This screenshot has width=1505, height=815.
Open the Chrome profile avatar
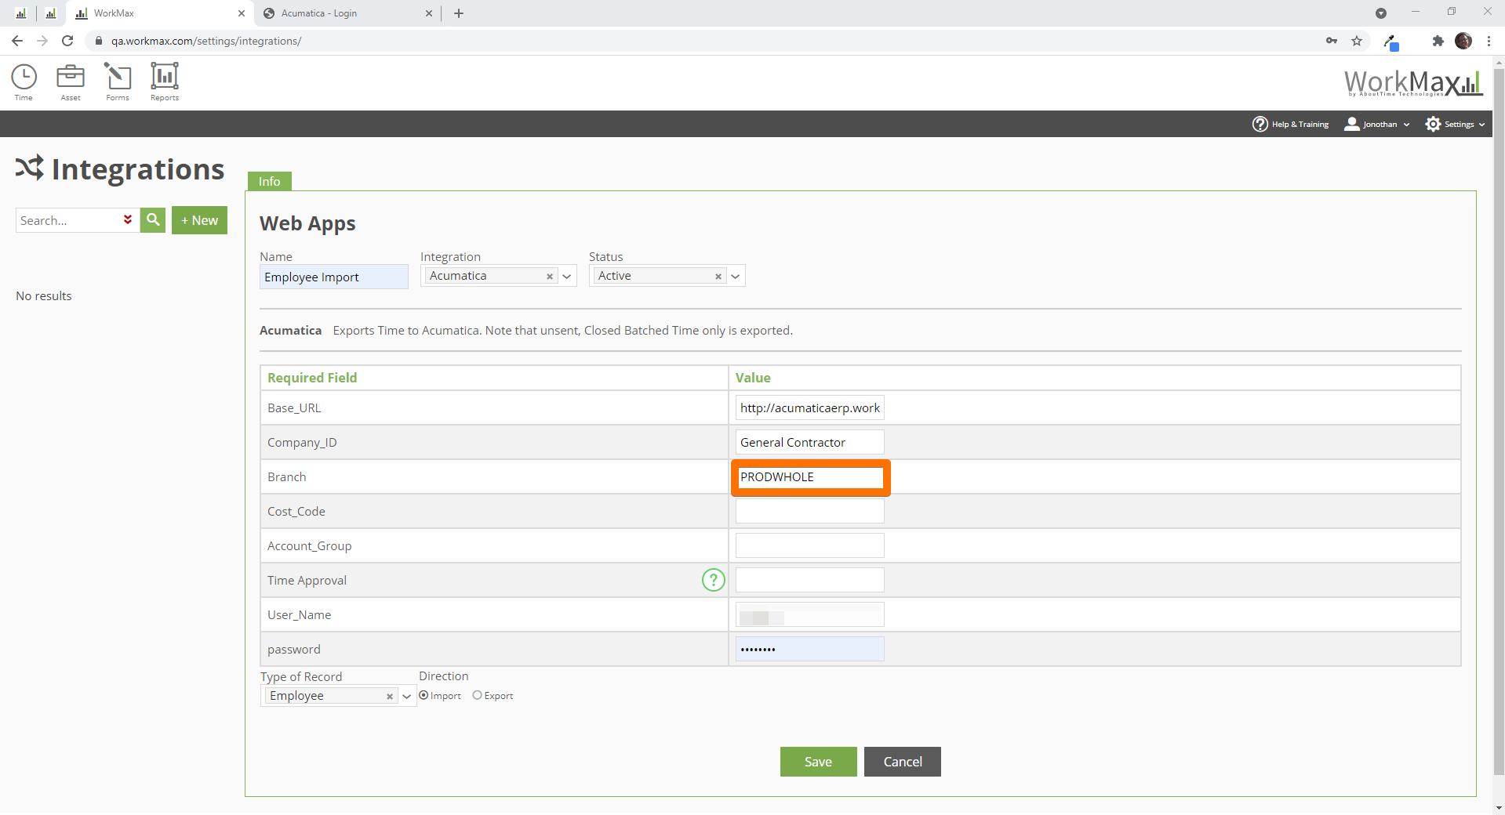1463,41
